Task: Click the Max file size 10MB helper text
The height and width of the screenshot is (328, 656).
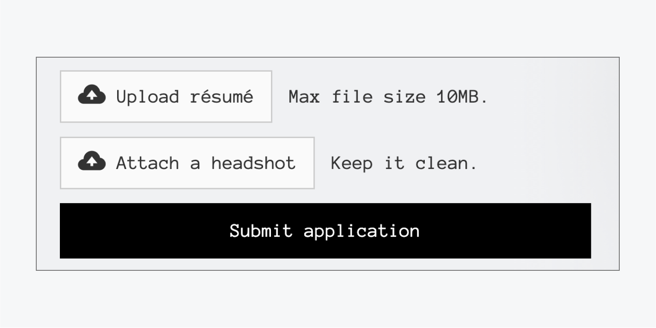Action: 388,97
